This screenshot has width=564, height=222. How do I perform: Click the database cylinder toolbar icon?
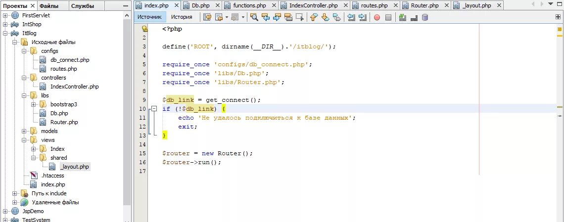point(425,17)
